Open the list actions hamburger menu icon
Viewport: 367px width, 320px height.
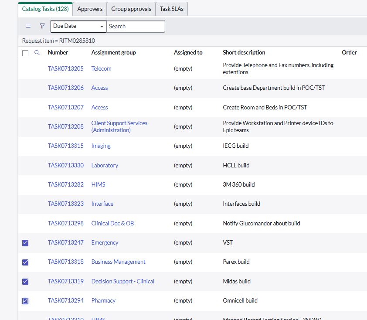pos(28,26)
